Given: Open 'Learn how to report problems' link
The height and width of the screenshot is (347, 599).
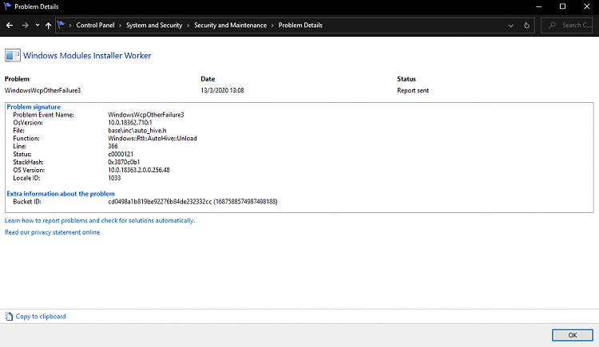Looking at the screenshot, I should (x=100, y=220).
